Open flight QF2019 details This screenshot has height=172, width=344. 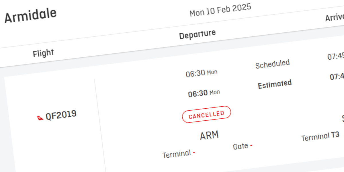pyautogui.click(x=61, y=114)
